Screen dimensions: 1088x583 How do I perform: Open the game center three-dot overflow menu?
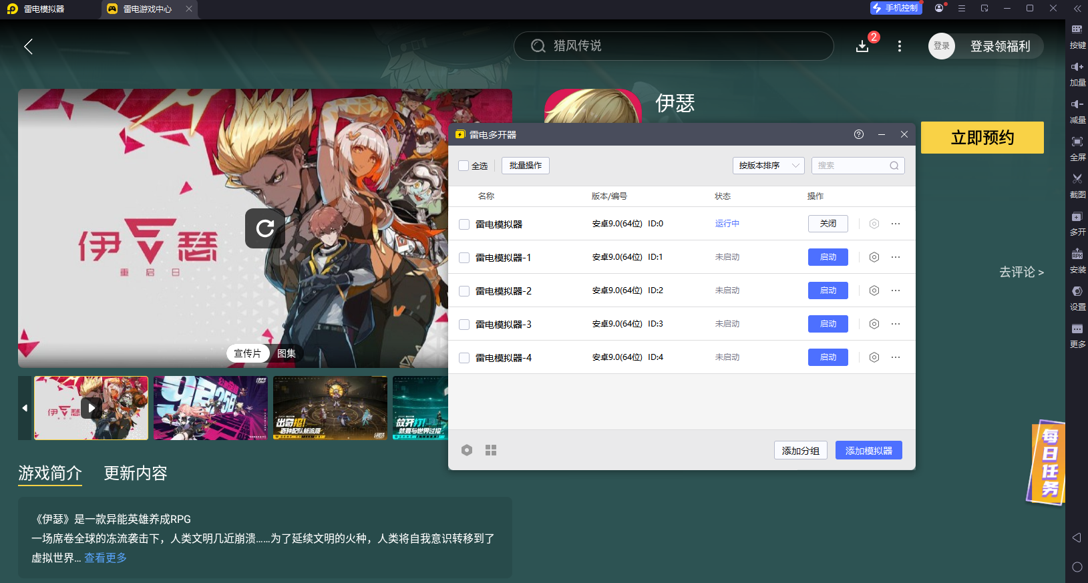(x=900, y=46)
